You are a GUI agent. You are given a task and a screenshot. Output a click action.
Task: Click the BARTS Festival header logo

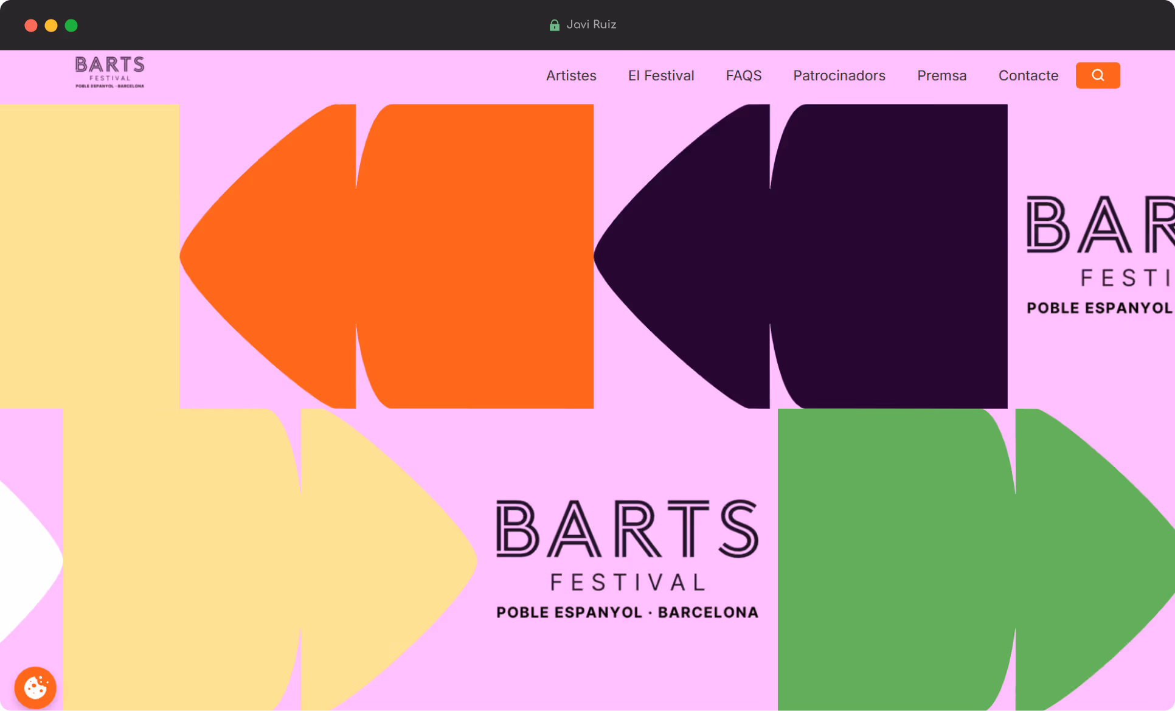[109, 72]
